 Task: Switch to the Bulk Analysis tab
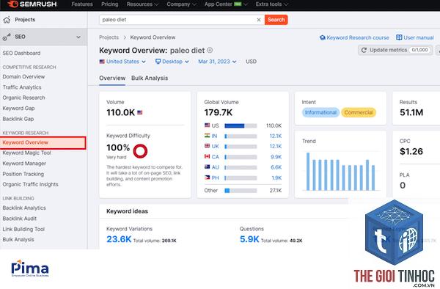click(x=150, y=78)
